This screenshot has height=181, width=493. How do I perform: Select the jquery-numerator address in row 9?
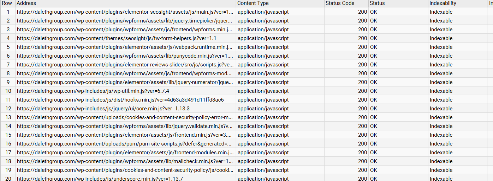125,82
